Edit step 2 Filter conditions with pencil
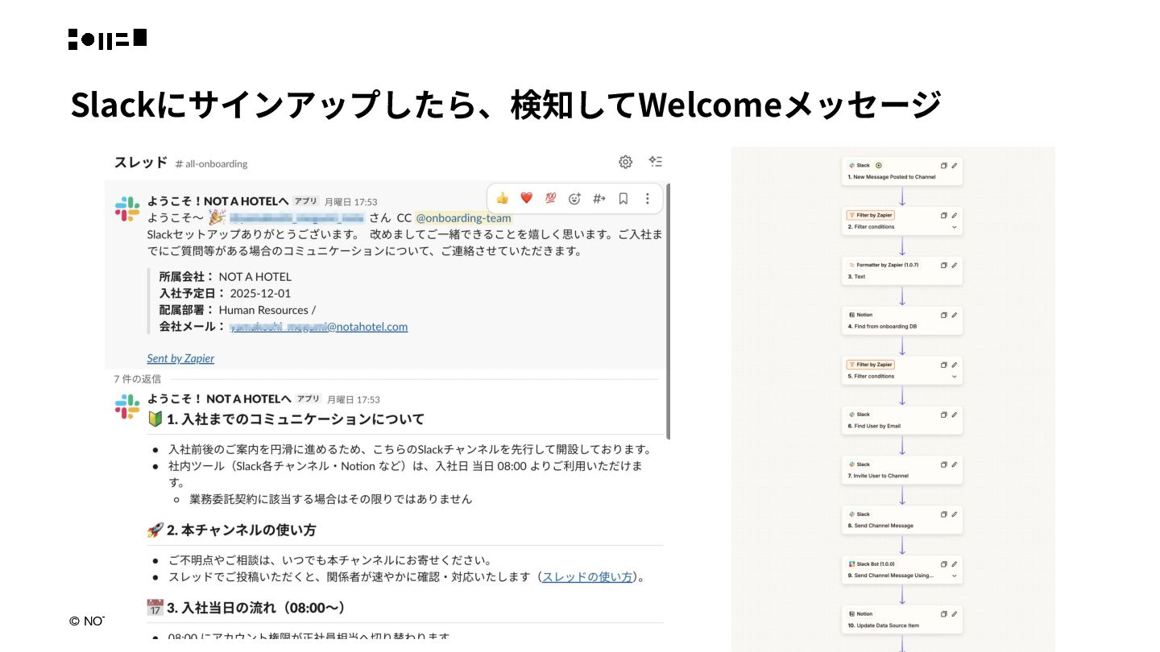Screen dimensions: 1160x652 coord(955,215)
